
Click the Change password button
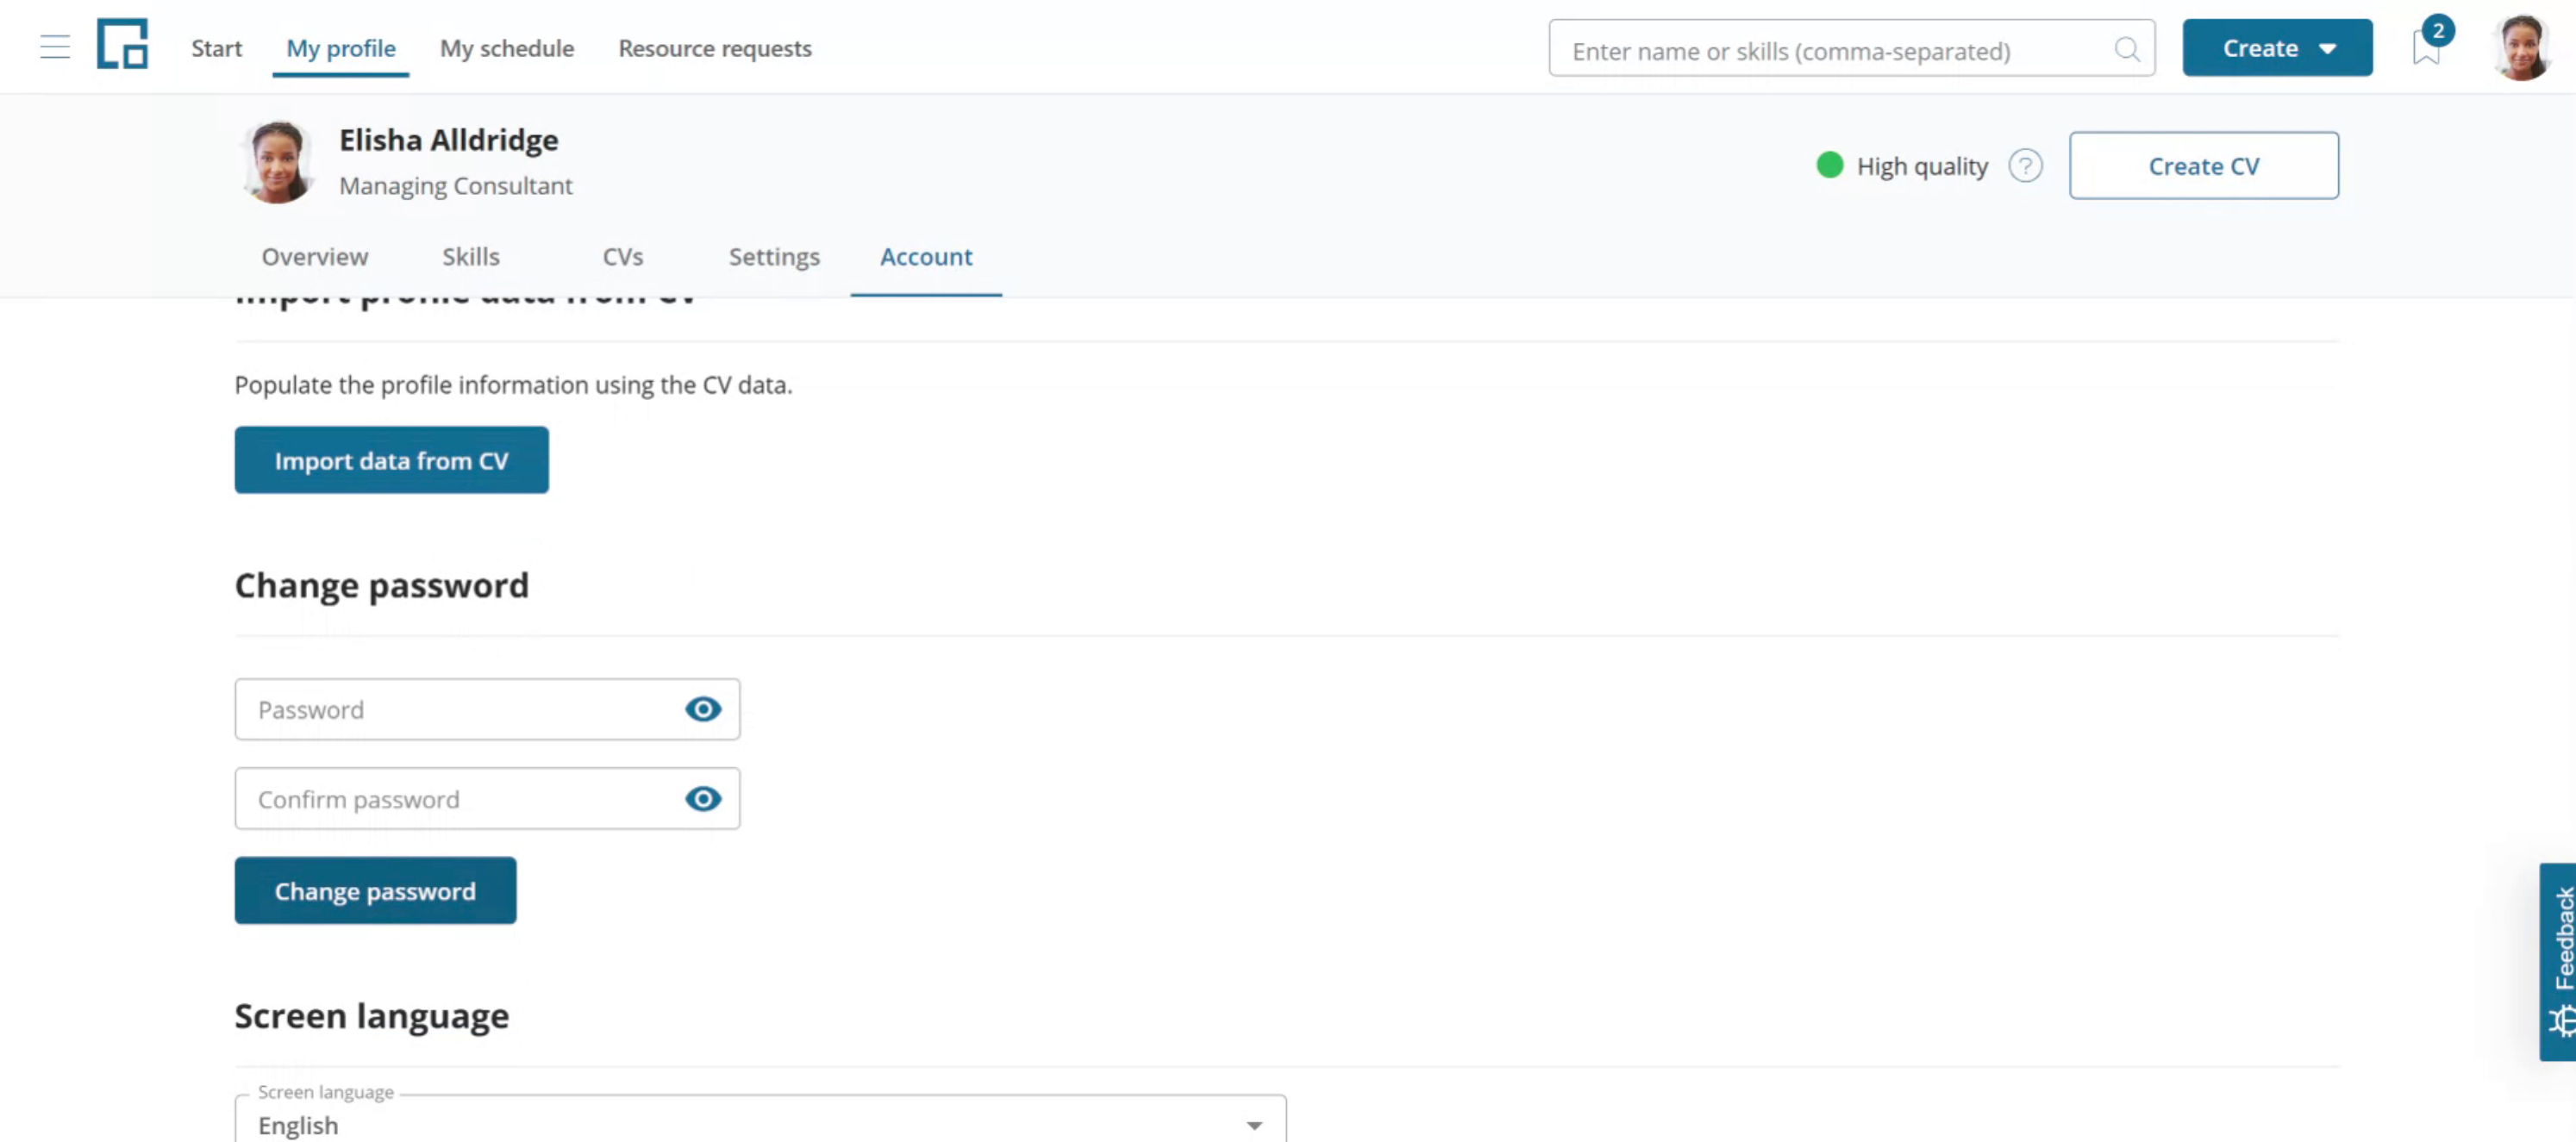(x=375, y=890)
